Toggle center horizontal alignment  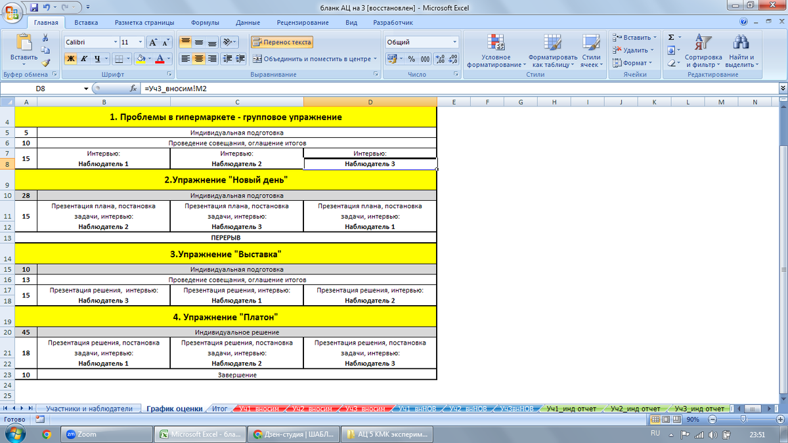pos(199,58)
